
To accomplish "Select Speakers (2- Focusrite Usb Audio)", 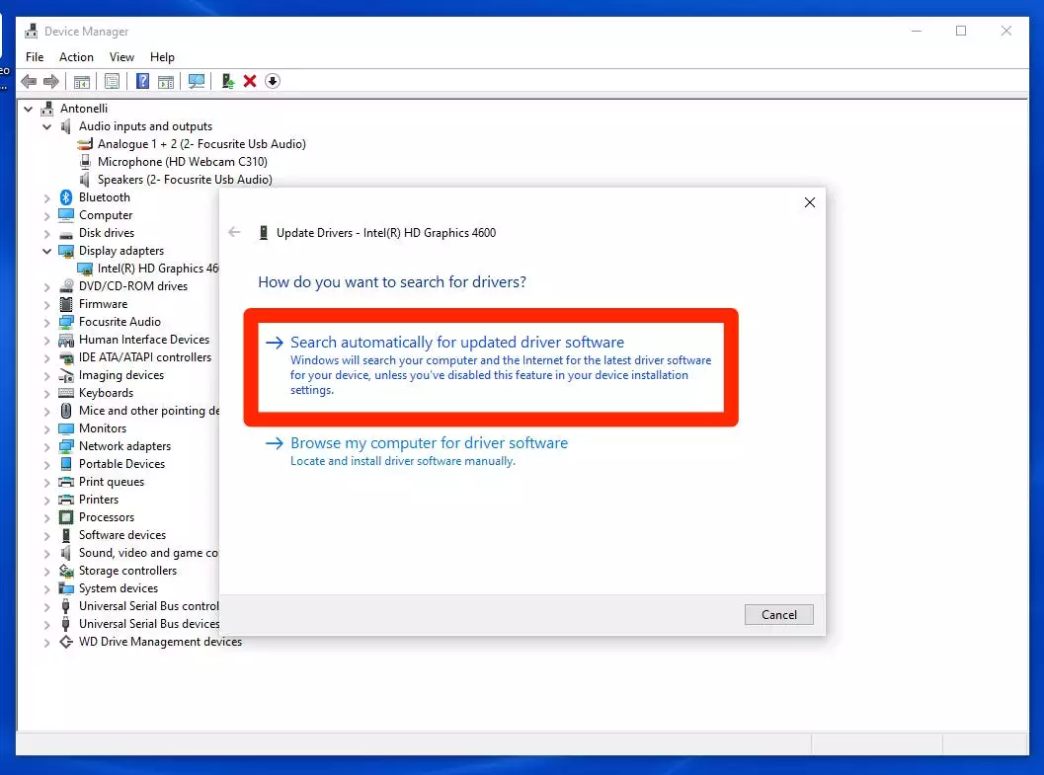I will (185, 180).
